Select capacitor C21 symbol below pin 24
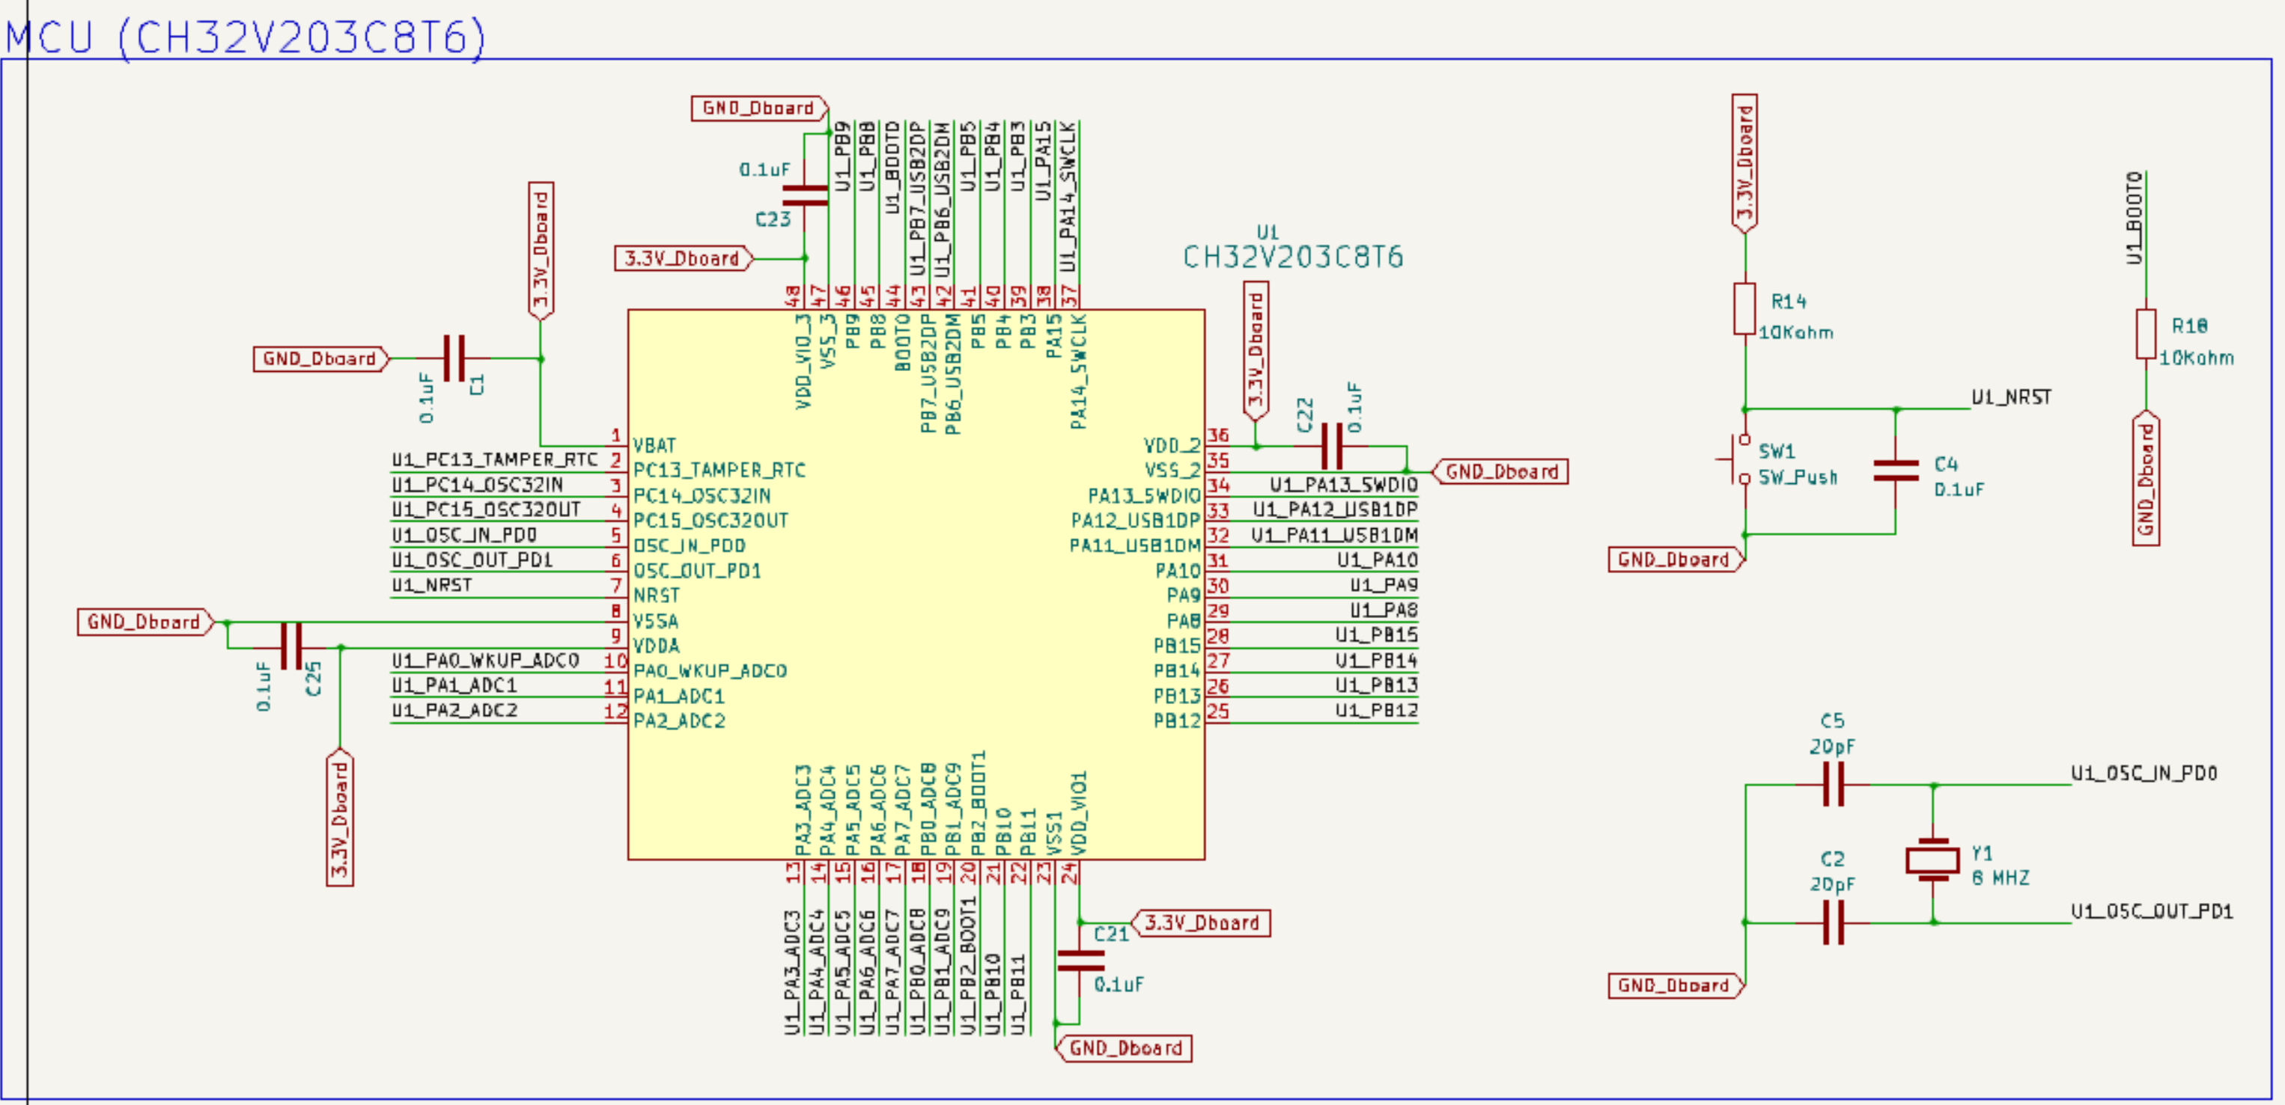Image resolution: width=2285 pixels, height=1105 pixels. [x=1080, y=961]
